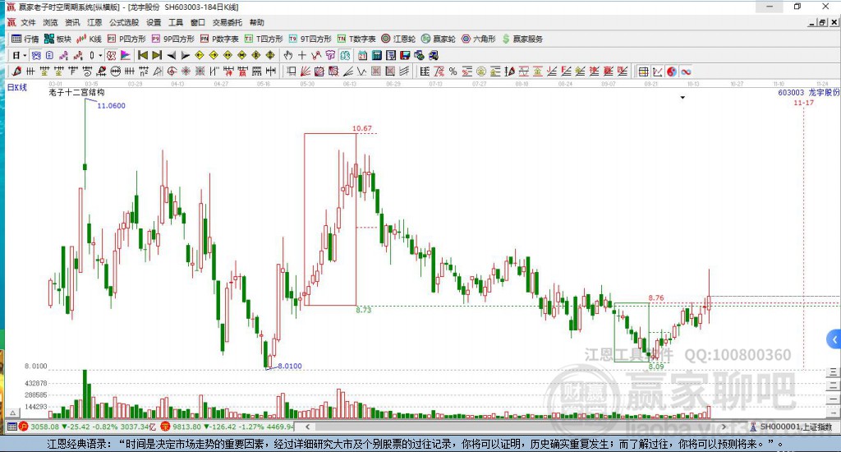Click the blue side panel expand chevron
This screenshot has width=841, height=452.
(x=834, y=339)
